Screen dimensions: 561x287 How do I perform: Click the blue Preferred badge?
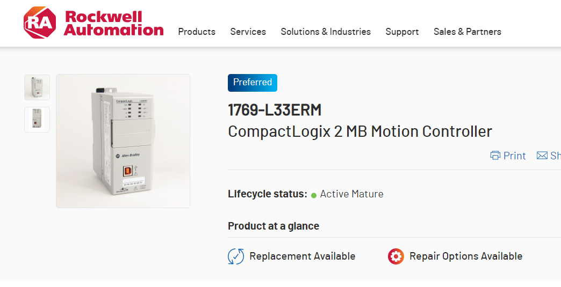tap(253, 83)
